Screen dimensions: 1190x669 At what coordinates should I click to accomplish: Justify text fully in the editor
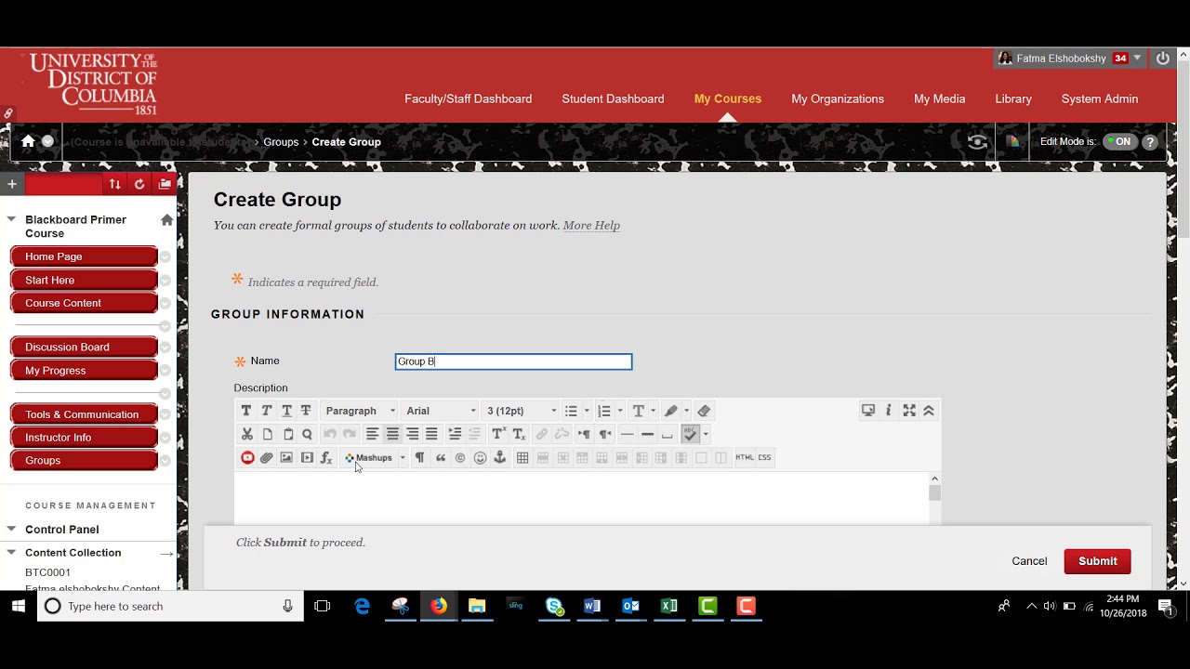pos(431,434)
